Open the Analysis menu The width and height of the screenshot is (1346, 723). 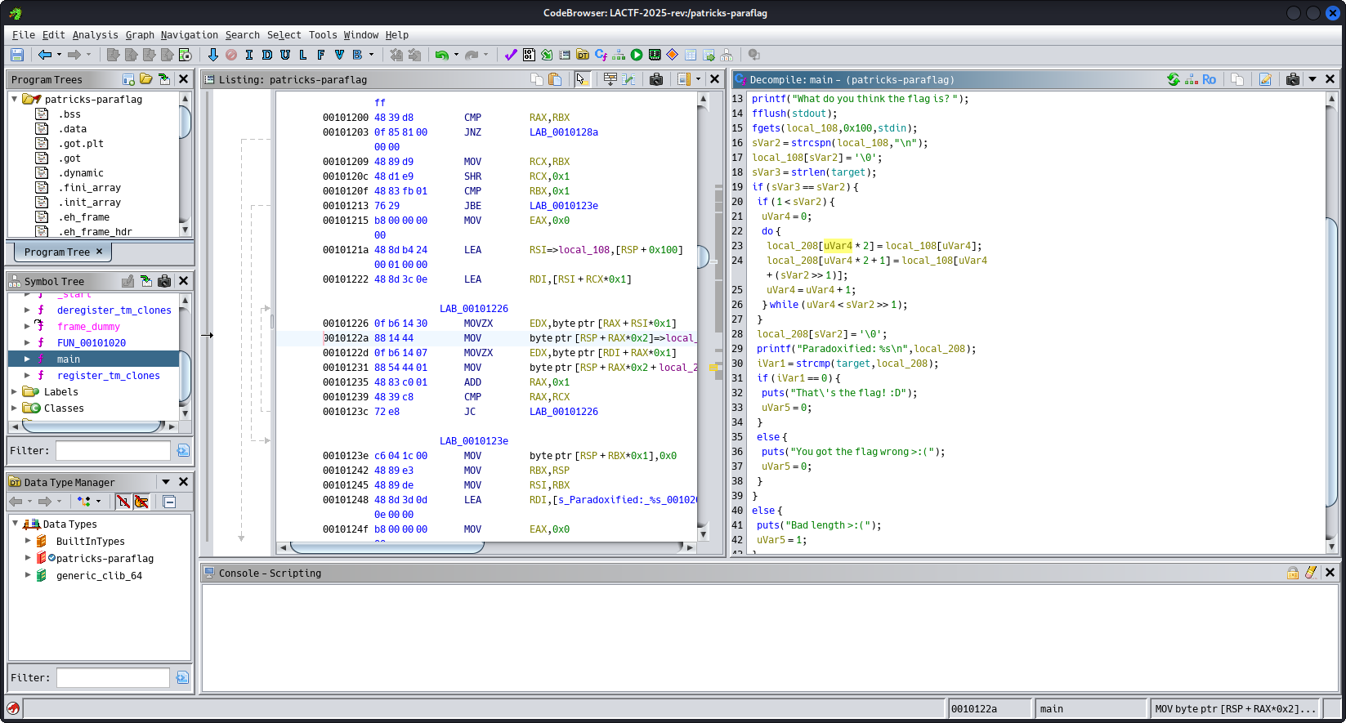pos(95,35)
